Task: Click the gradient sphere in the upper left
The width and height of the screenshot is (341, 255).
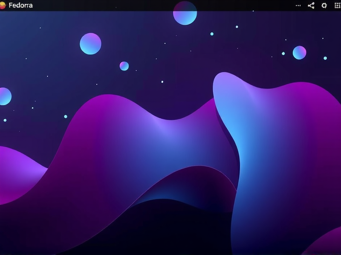Action: coord(89,44)
